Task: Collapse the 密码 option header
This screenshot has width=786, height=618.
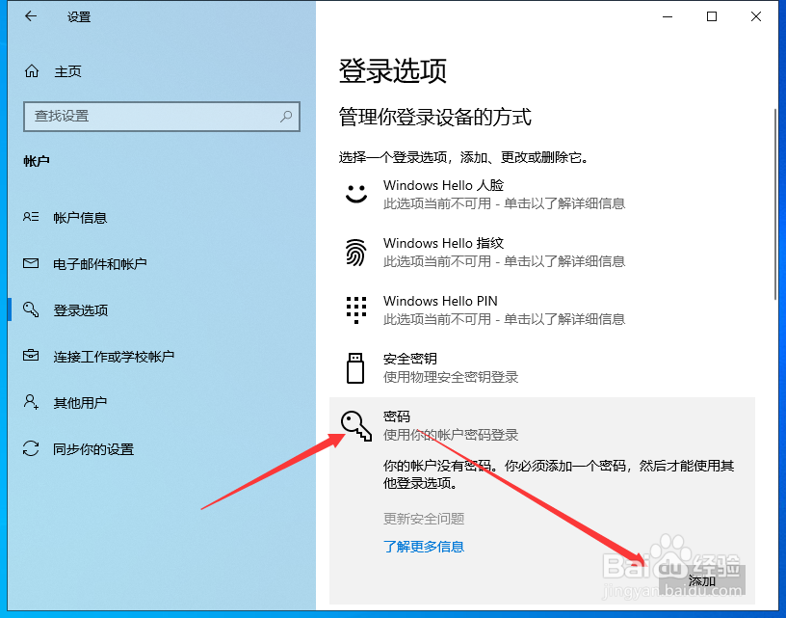Action: tap(542, 425)
